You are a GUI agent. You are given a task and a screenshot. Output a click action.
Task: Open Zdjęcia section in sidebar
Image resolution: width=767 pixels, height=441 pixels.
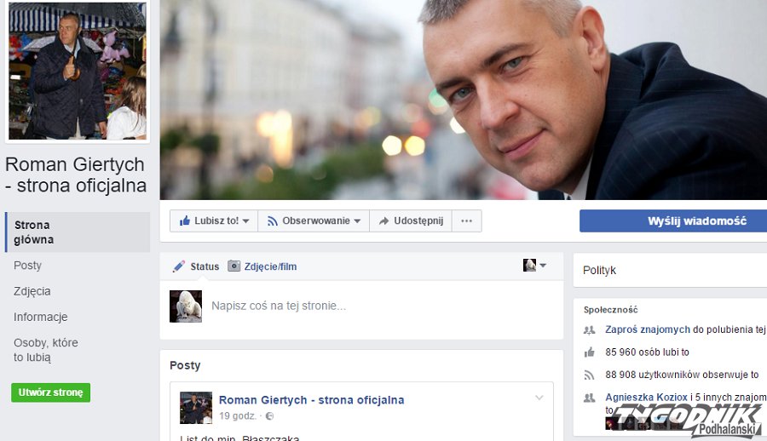pos(32,291)
